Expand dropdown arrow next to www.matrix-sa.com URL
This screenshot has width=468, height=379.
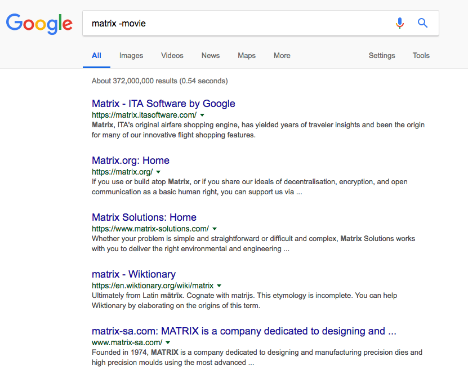168,342
